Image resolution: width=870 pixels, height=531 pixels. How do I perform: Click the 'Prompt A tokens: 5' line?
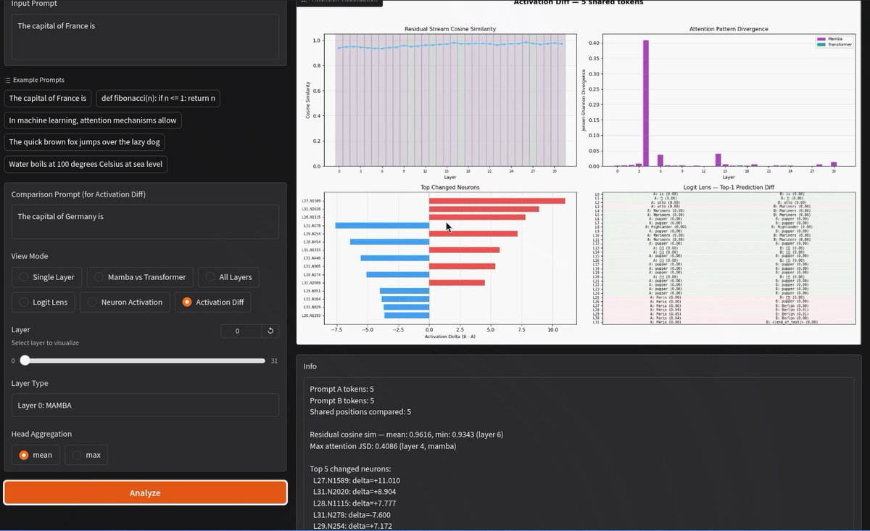pyautogui.click(x=341, y=389)
